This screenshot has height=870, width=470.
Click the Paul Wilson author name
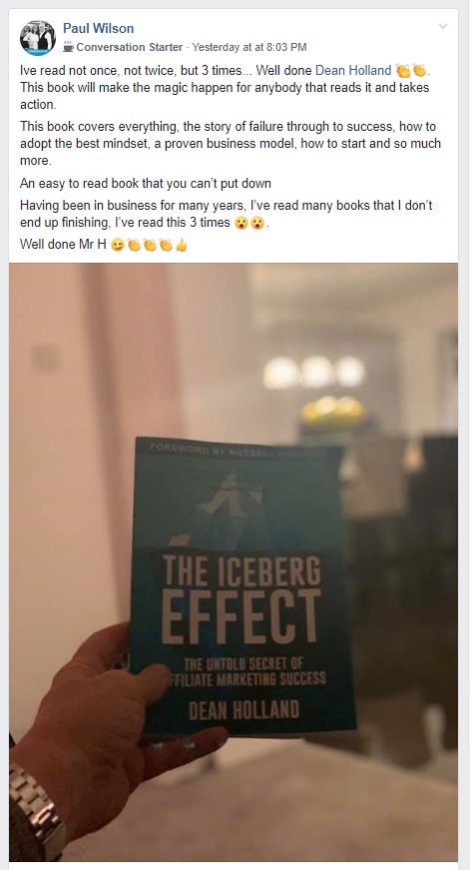[x=98, y=28]
